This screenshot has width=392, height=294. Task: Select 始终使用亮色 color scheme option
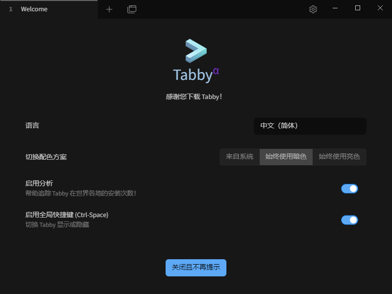[339, 157]
